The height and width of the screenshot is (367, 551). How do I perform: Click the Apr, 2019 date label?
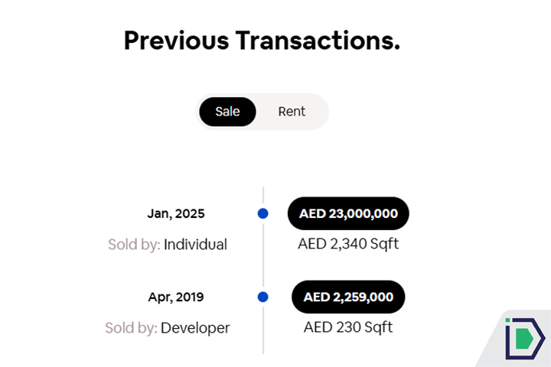pos(176,297)
